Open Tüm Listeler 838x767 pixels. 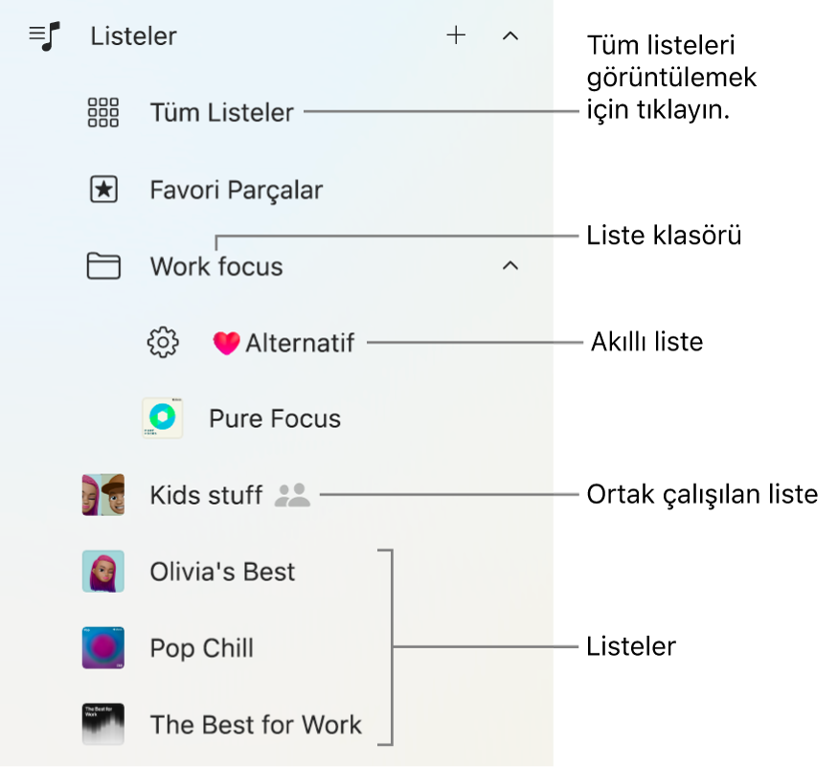(221, 113)
